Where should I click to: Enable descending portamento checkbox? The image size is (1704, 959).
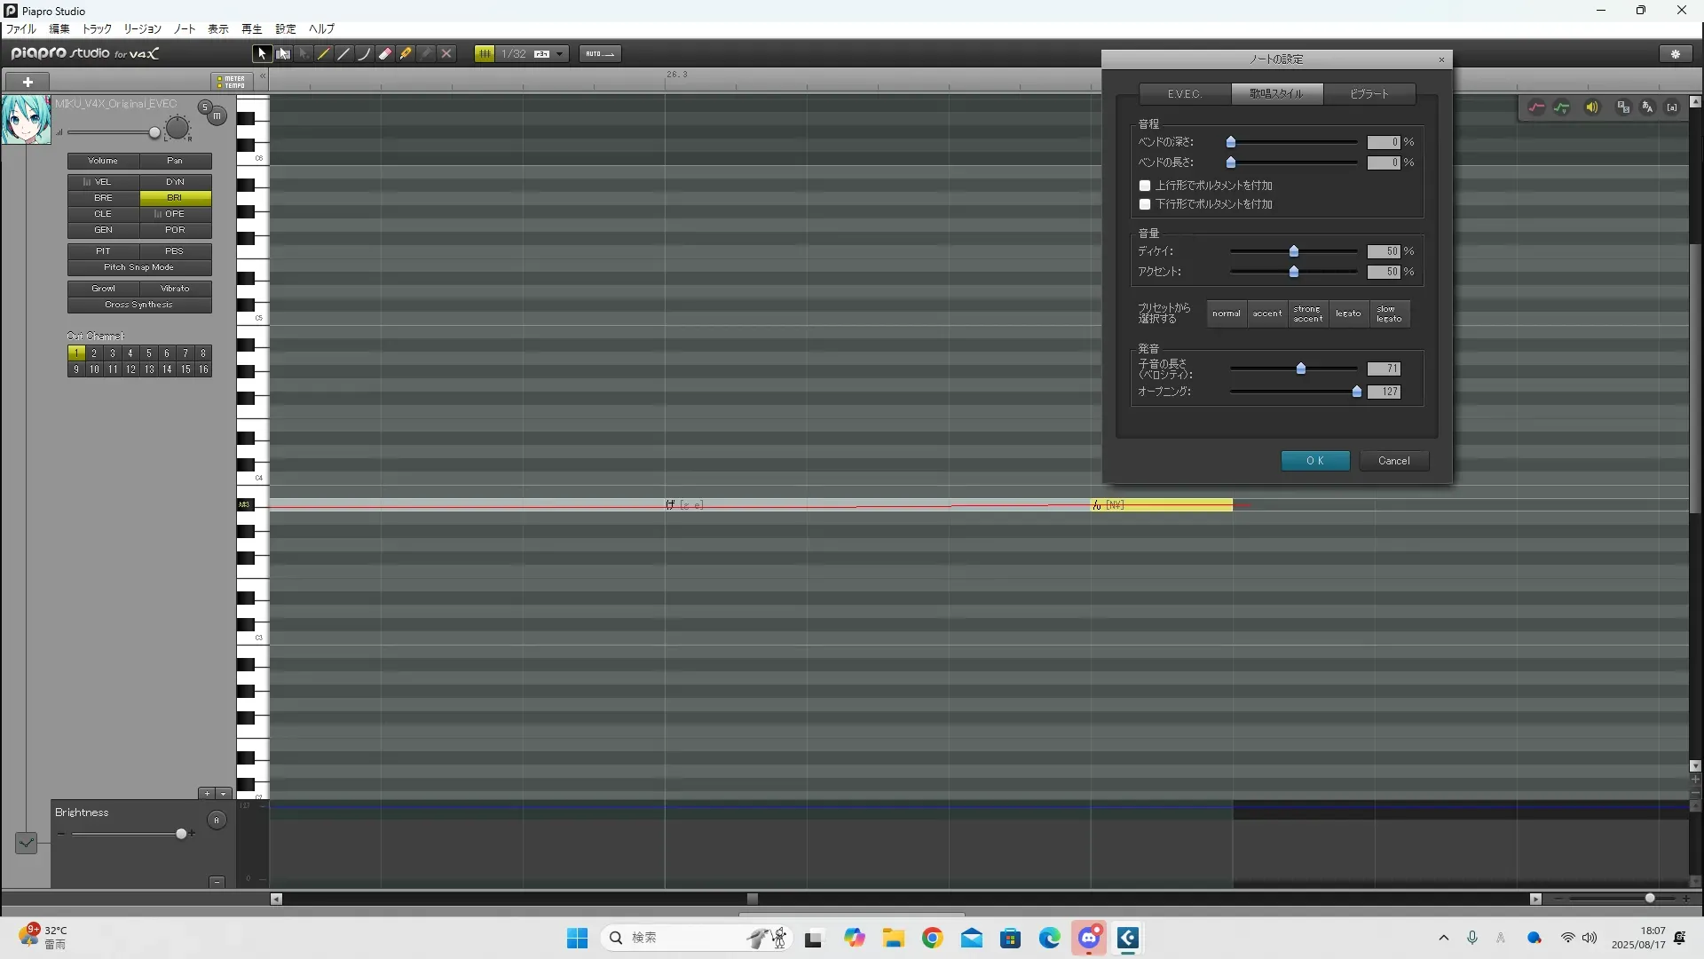click(x=1145, y=204)
